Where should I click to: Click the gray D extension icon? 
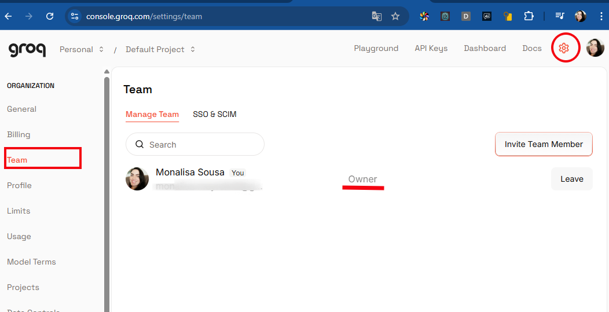click(x=465, y=16)
